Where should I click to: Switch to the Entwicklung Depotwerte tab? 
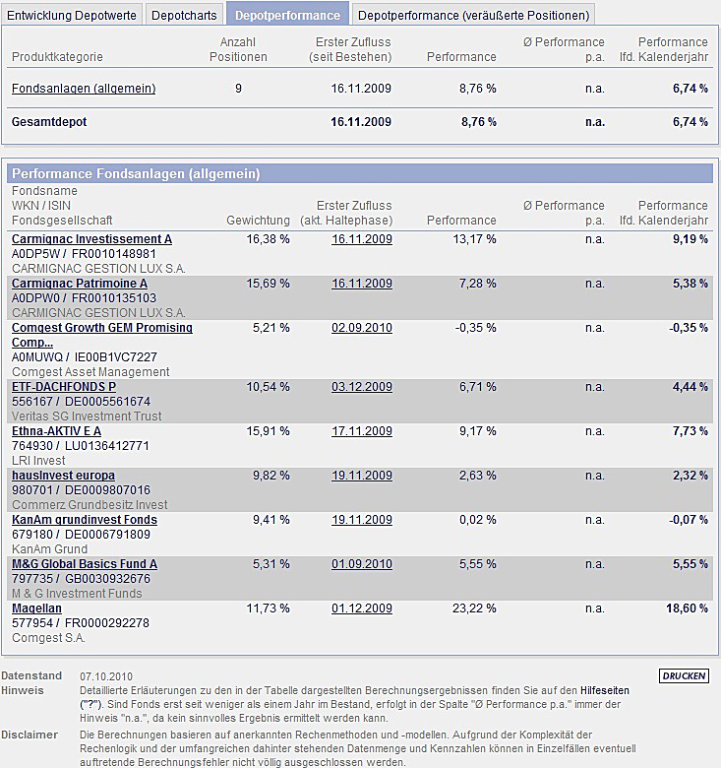[72, 15]
